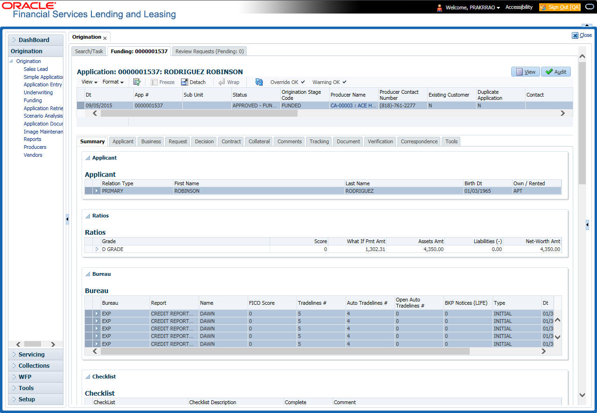597x413 pixels.
Task: Toggle the Override OK checkmark
Action: [x=303, y=82]
